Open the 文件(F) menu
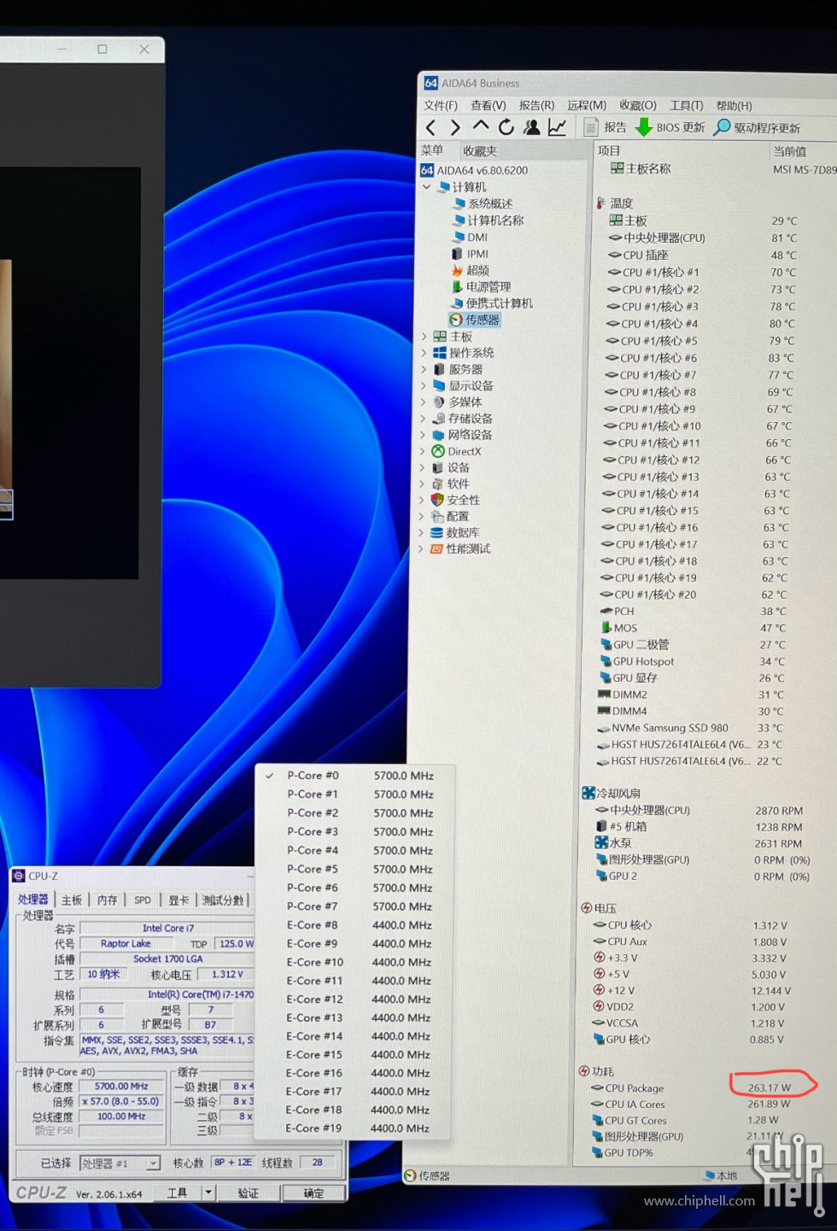This screenshot has width=837, height=1231. 441,105
